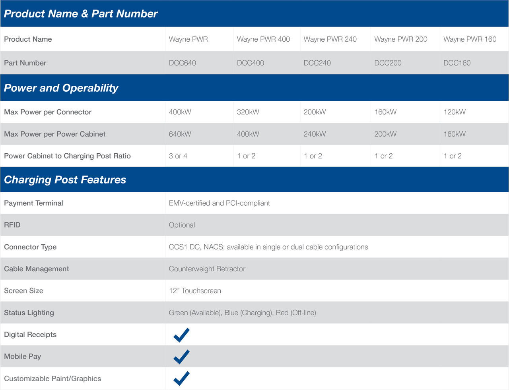
Task: Select the '160kW' cabinet value for DCC160
Action: pos(455,134)
